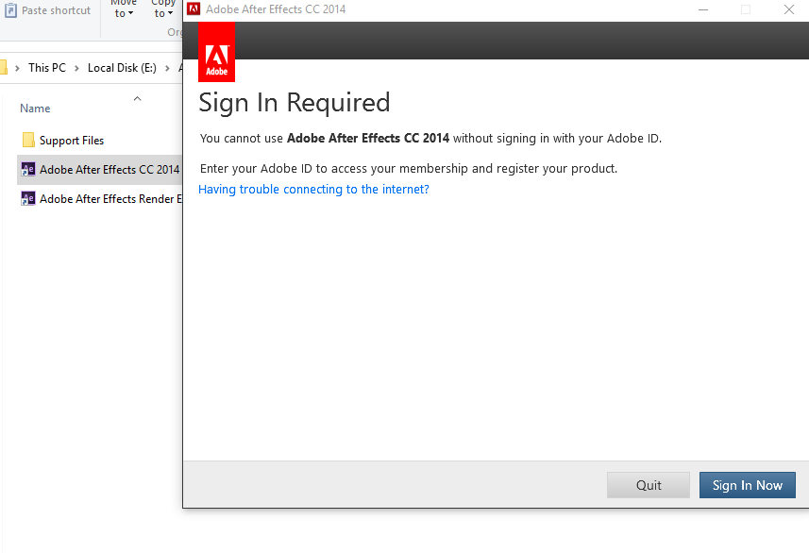Click Paste shortcut in Explorer ribbon
Viewport: 809px width, 553px height.
click(x=47, y=10)
